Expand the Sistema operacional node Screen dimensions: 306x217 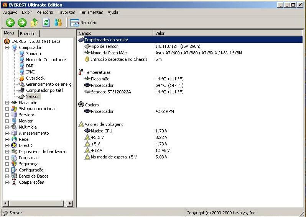click(x=7, y=109)
